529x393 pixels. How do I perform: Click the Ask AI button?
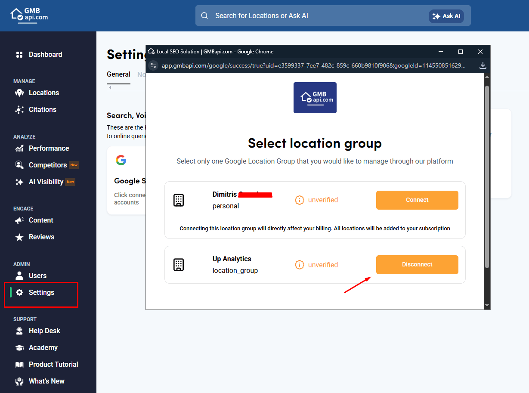446,16
